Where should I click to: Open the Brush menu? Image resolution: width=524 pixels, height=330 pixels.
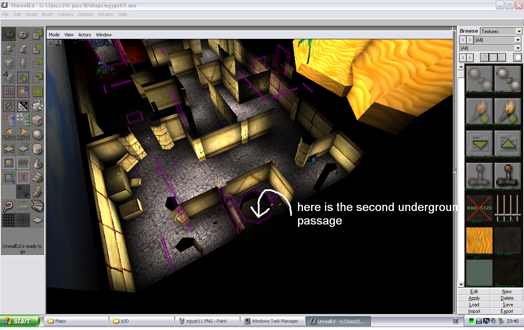pyautogui.click(x=47, y=14)
